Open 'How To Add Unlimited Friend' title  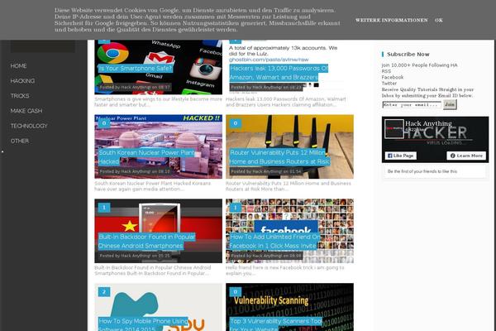point(275,241)
